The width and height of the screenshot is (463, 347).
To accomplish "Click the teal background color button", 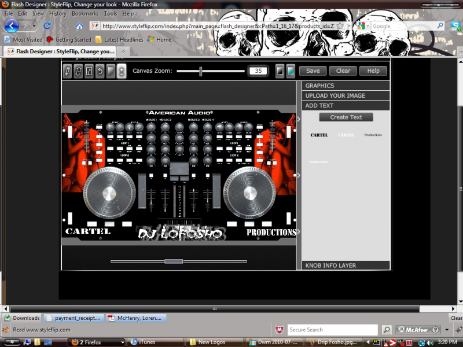I will coord(291,71).
